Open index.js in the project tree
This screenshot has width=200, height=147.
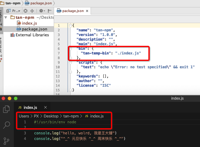click(29, 23)
